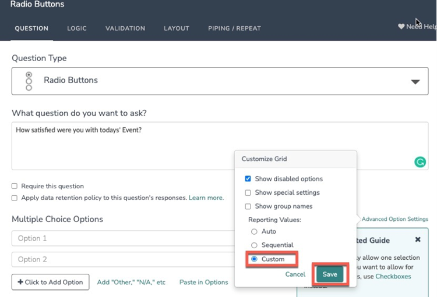Toggle Show disabled options checkbox
This screenshot has height=297, width=437.
point(248,179)
